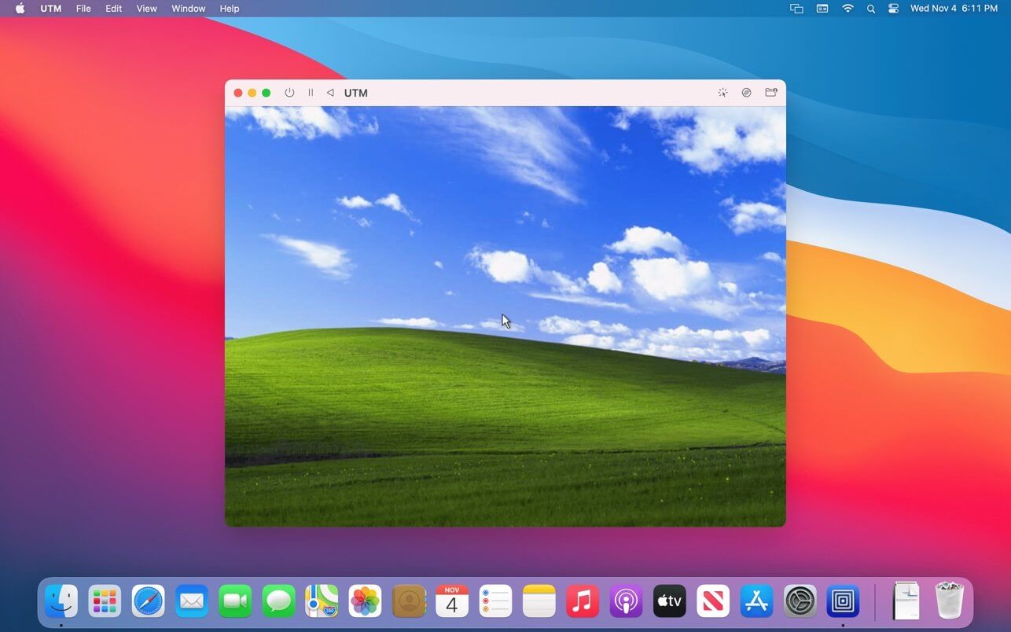Open Spotlight search in menu bar
The width and height of the screenshot is (1011, 632).
point(870,9)
